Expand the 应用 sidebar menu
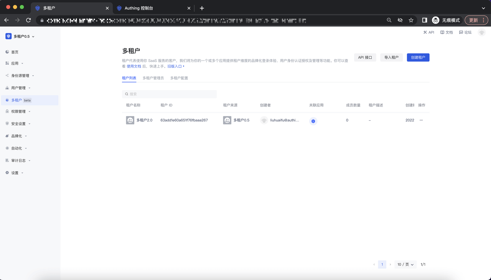Viewport: 491px width, 280px height. point(15,64)
